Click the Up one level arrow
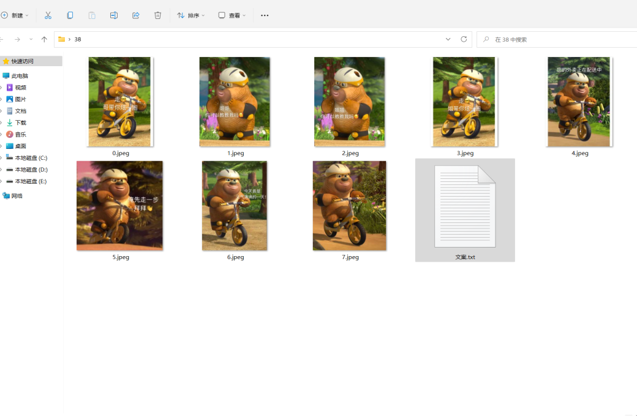 coord(44,39)
